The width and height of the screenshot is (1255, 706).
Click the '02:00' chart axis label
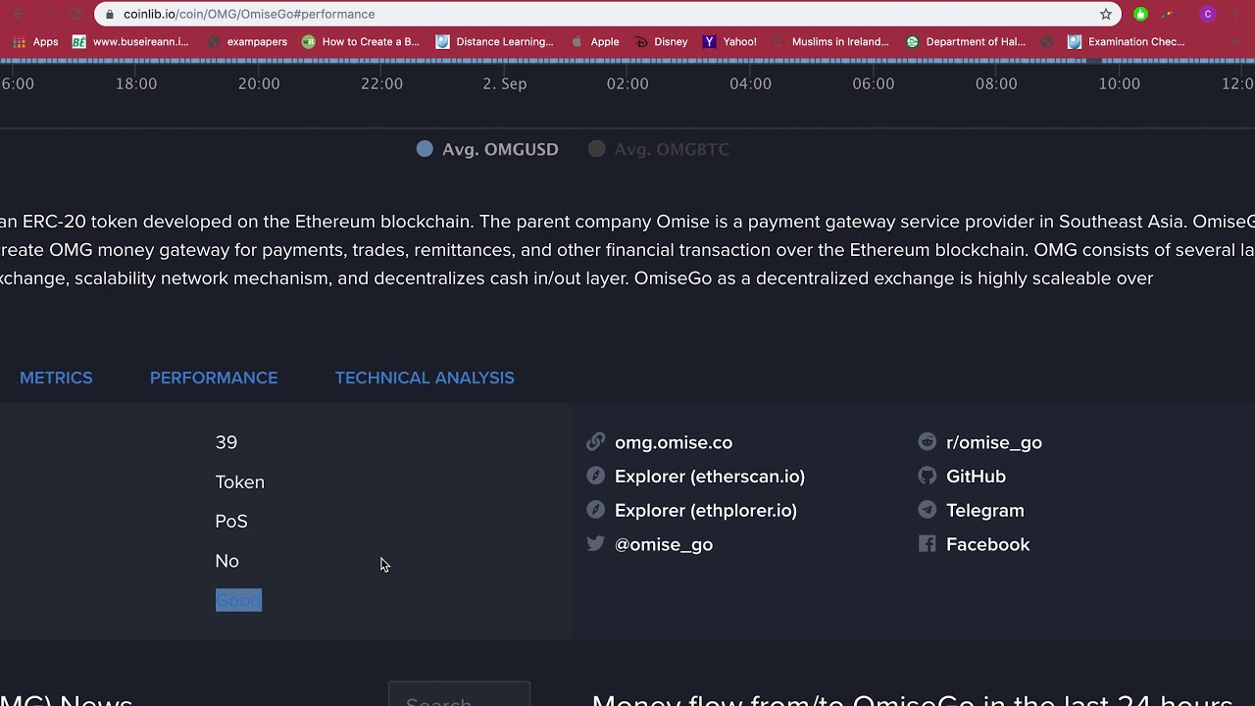(x=627, y=84)
